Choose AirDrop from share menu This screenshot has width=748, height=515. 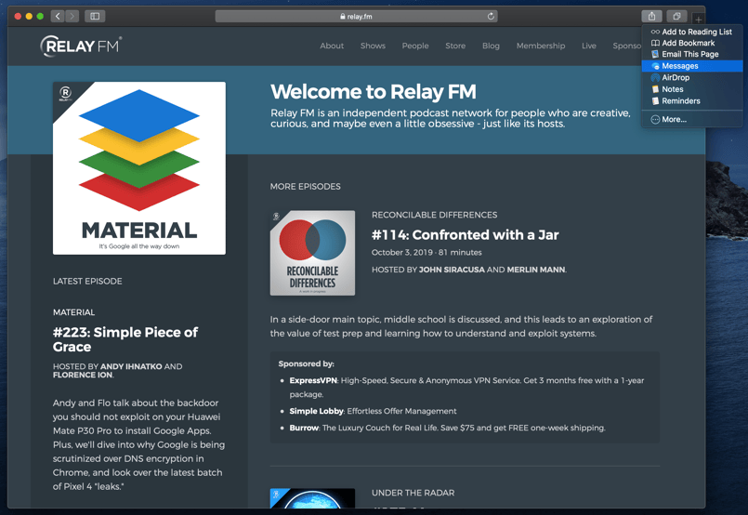click(692, 77)
